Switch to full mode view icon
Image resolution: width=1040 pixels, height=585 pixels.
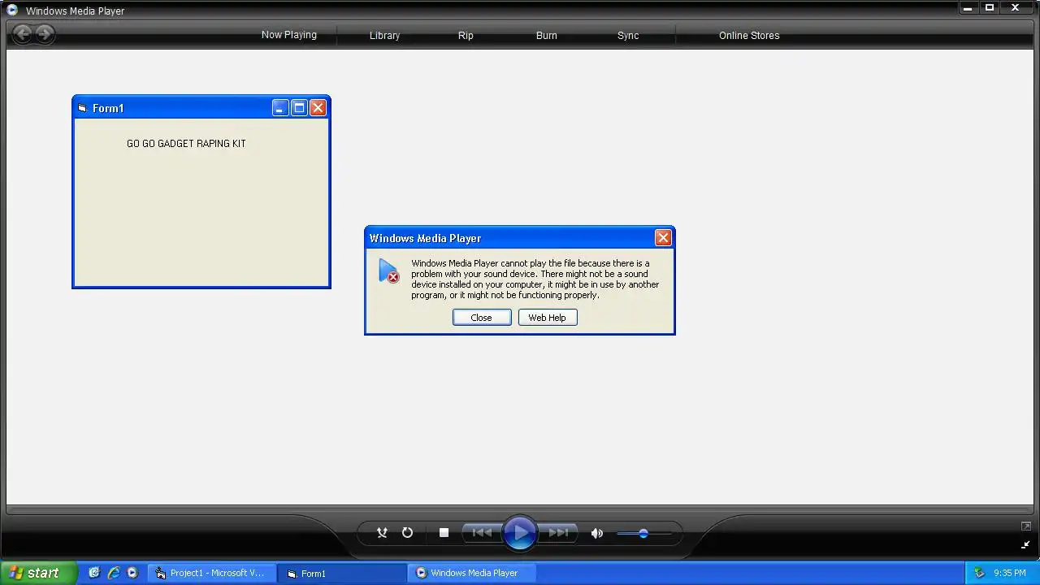click(x=1025, y=526)
